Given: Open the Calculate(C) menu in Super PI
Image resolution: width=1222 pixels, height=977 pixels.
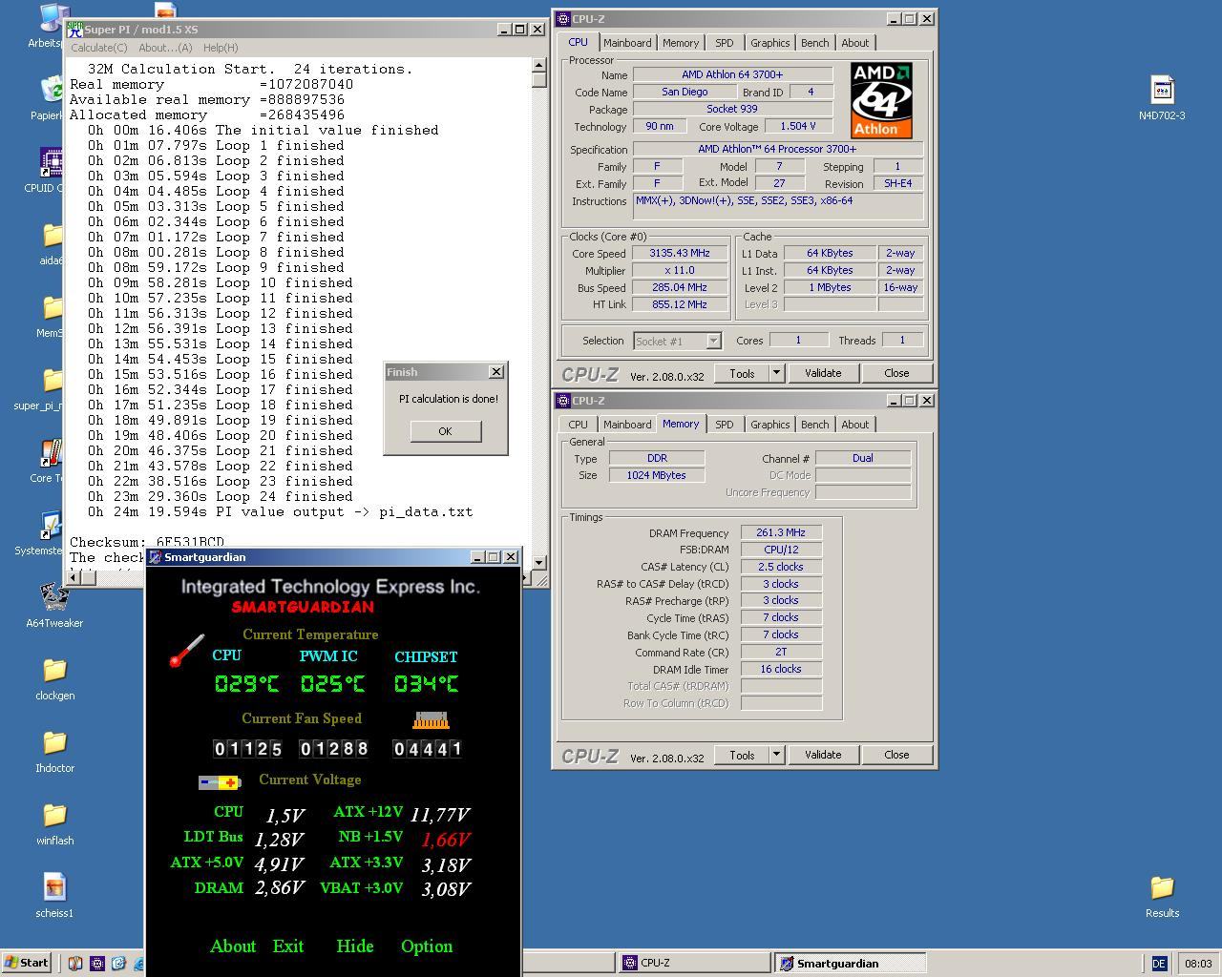Looking at the screenshot, I should tap(98, 48).
